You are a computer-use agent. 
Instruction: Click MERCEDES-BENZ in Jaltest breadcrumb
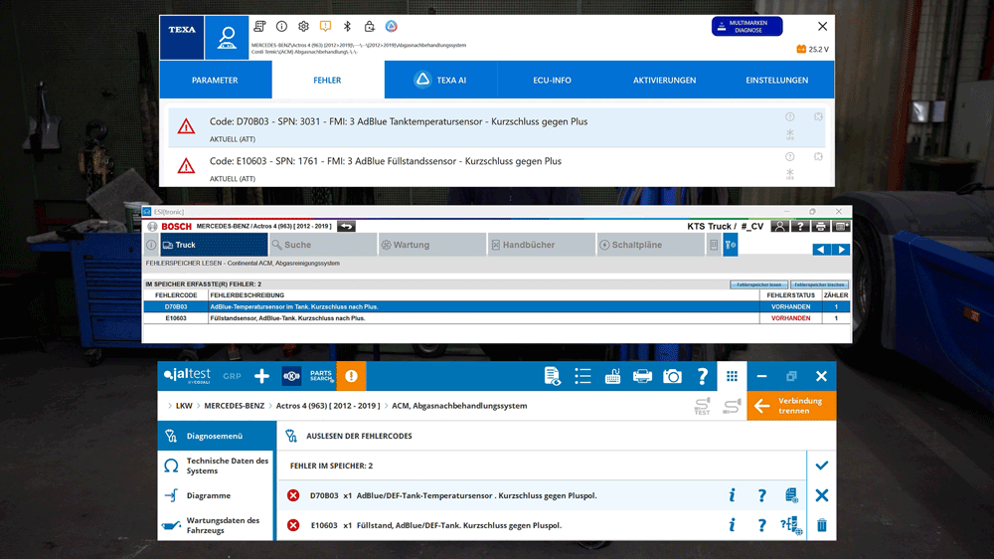tap(234, 406)
